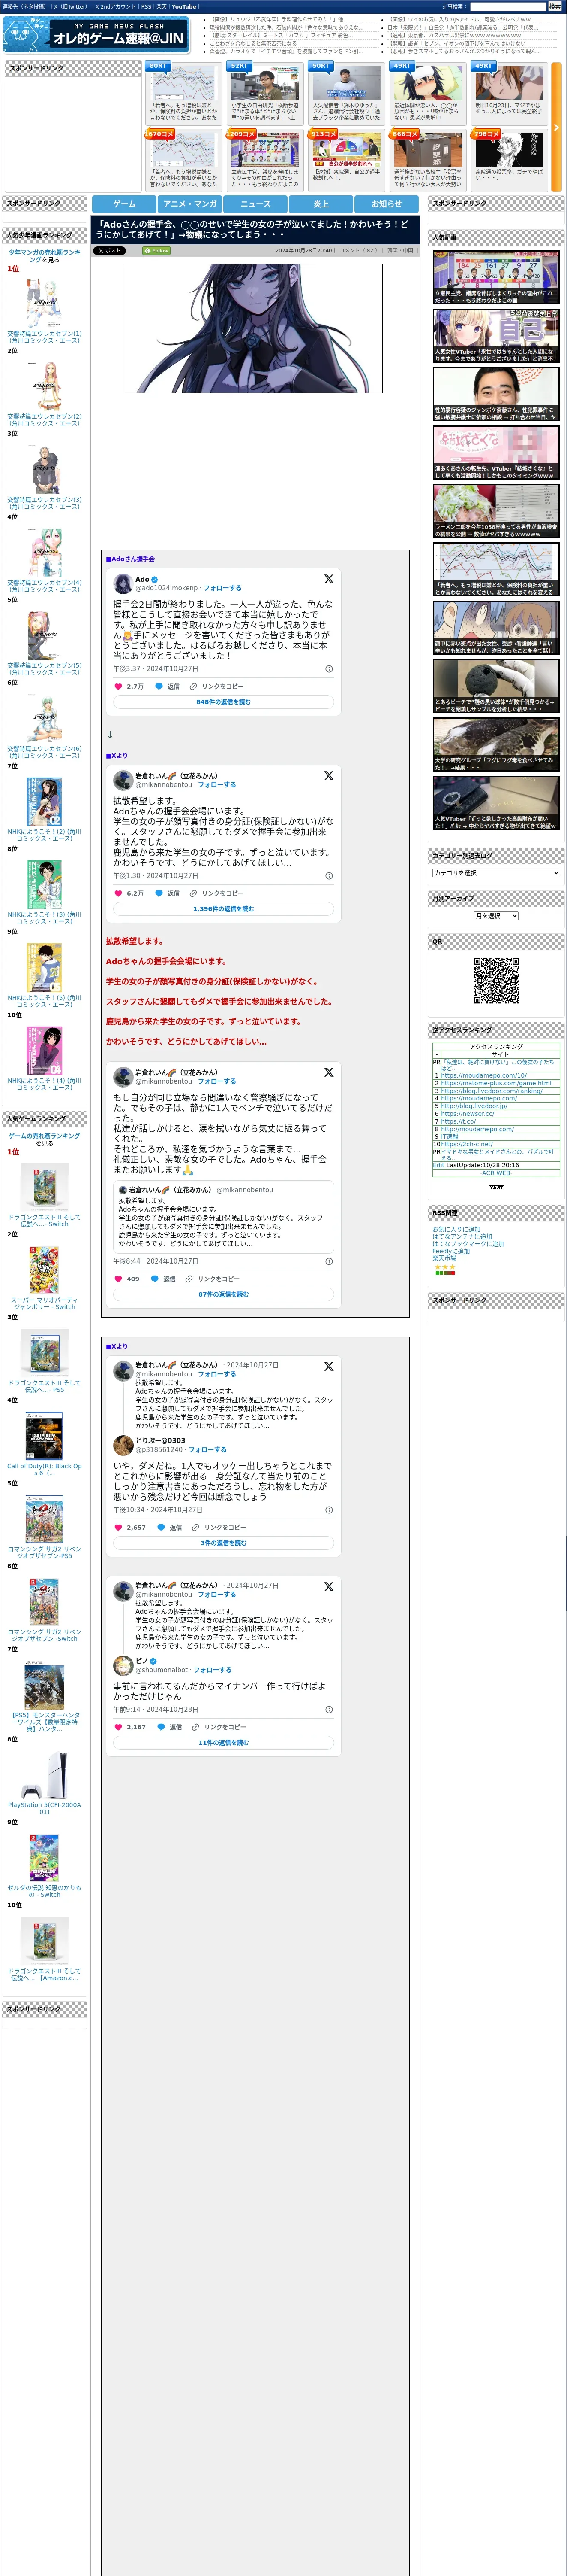The image size is (567, 2576).
Task: Tap the heart icon showing 409
Action: [118, 1278]
